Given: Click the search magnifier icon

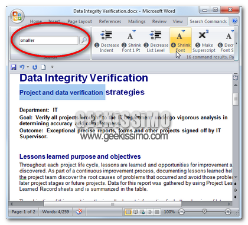Looking at the screenshot, I should 84,40.
